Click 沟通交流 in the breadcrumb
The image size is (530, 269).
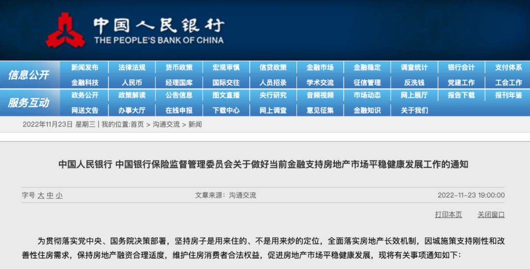click(166, 125)
